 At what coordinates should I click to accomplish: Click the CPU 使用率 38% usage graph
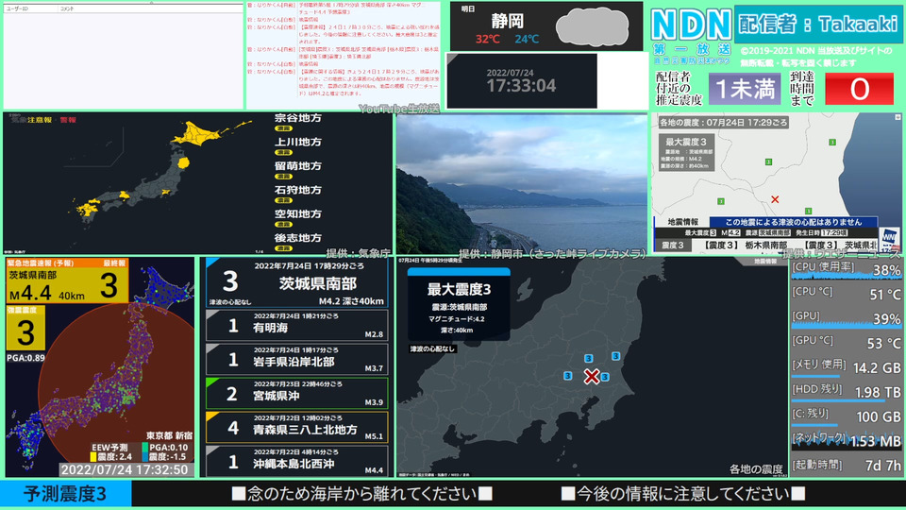click(x=846, y=269)
